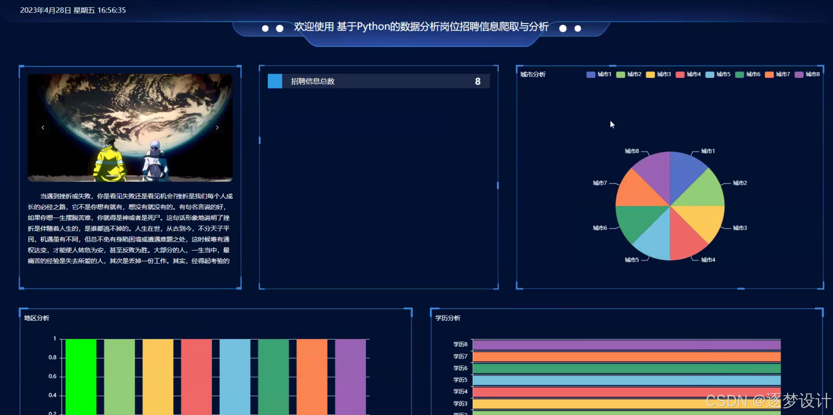Click the 学历8 axis label
Screen dimensions: 833x415
point(460,345)
